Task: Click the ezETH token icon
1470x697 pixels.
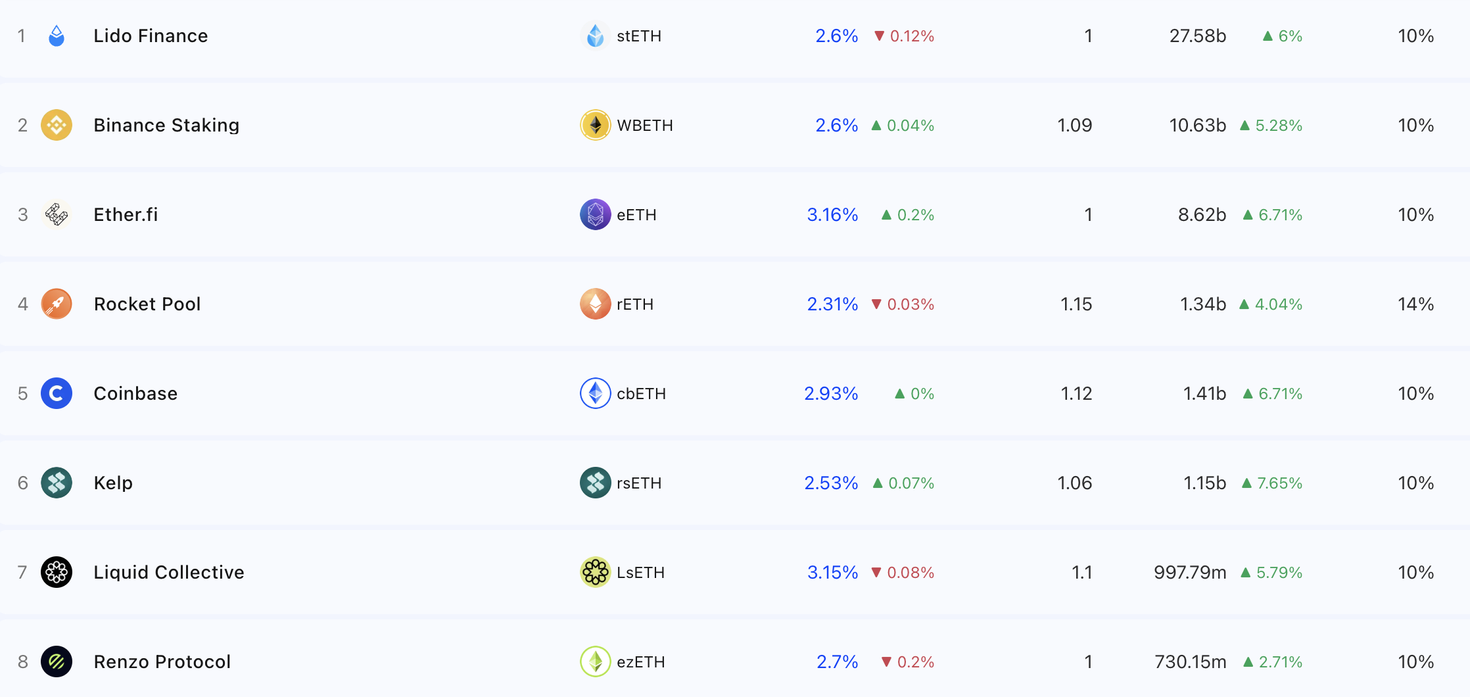Action: 596,661
